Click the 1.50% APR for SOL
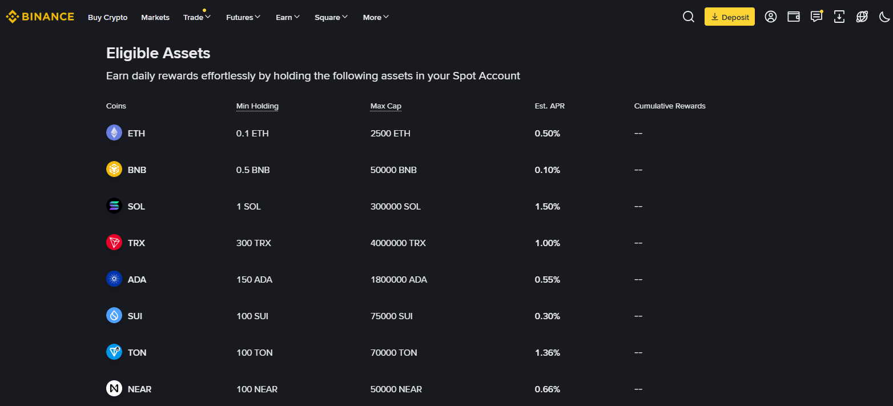893x406 pixels. point(548,206)
